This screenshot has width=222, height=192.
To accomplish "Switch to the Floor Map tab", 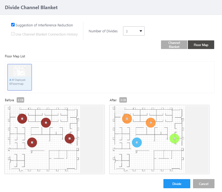I will click(x=201, y=45).
